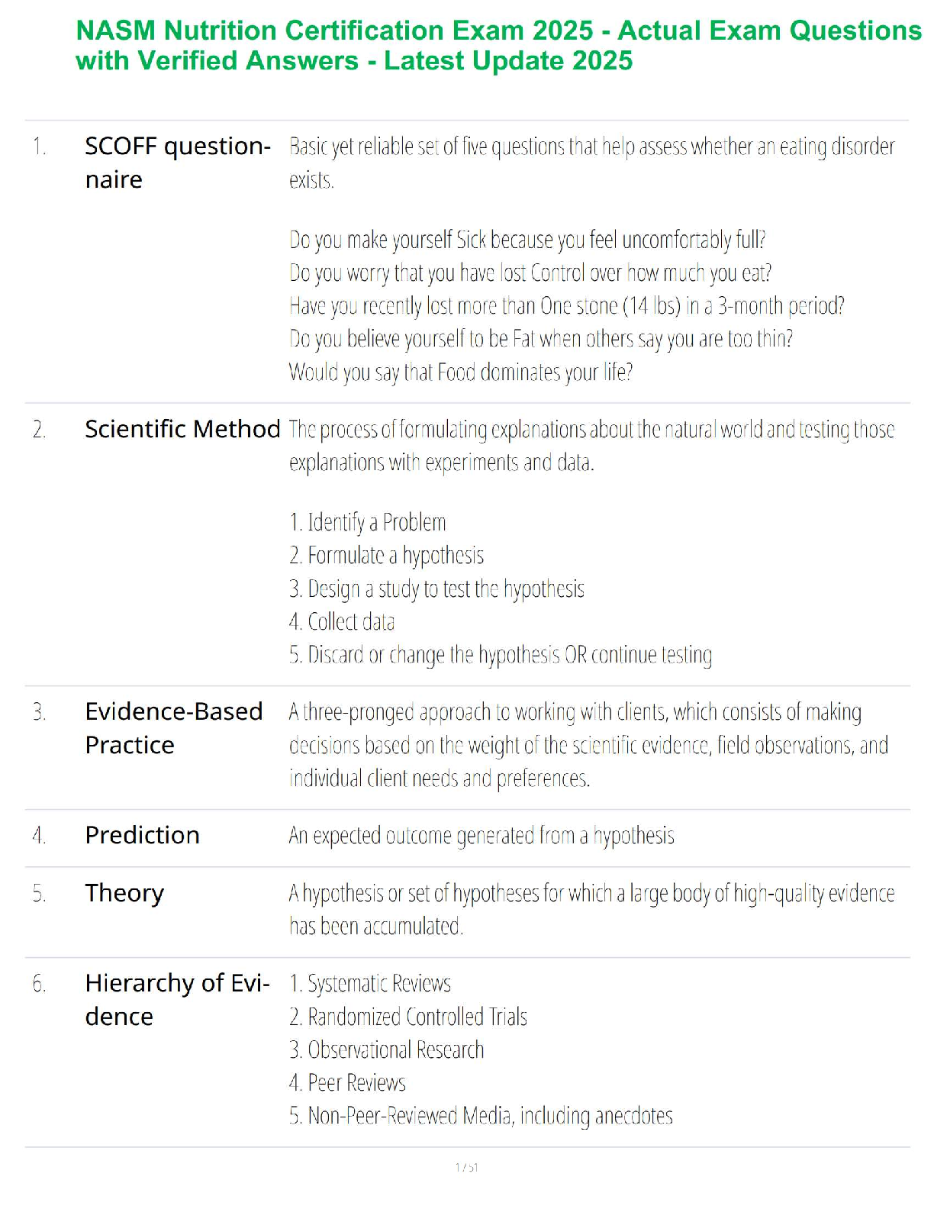The width and height of the screenshot is (934, 1209).
Task: Click the "Scientific Method" term heading
Action: (x=182, y=429)
